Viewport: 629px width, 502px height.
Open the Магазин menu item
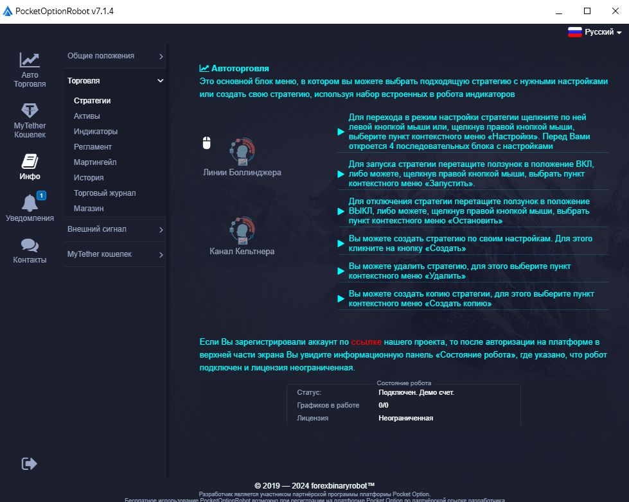coord(89,209)
